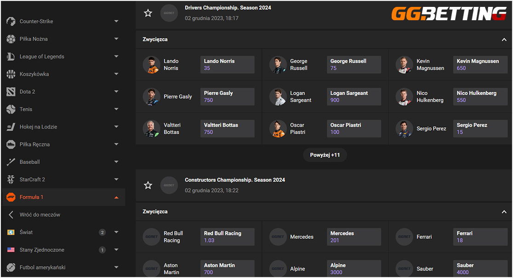Expand the Świat country dropdown
The width and height of the screenshot is (513, 278).
[116, 232]
